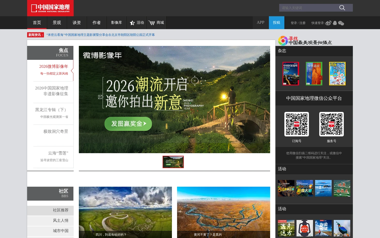Open the 中国国家地理 magazine cover

click(x=291, y=73)
